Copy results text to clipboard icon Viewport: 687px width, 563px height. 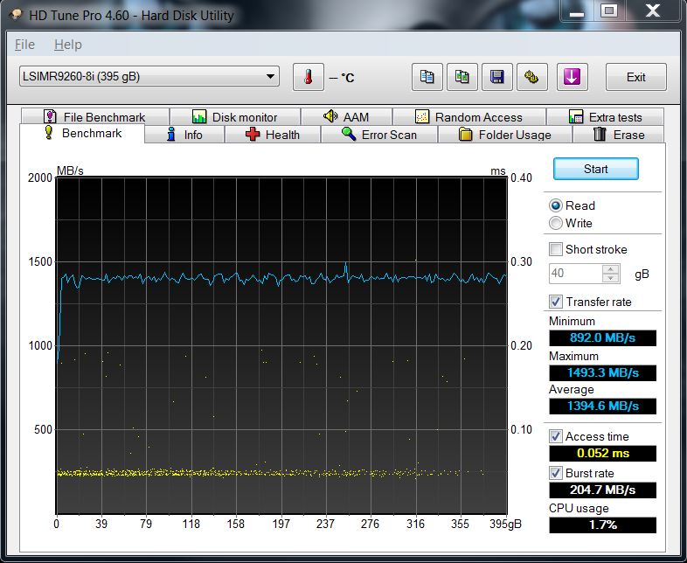click(427, 77)
